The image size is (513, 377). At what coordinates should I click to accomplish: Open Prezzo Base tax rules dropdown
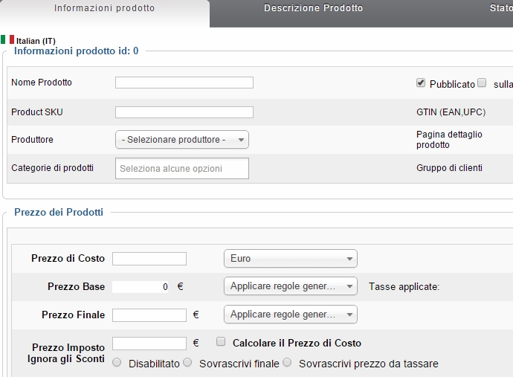coord(290,286)
